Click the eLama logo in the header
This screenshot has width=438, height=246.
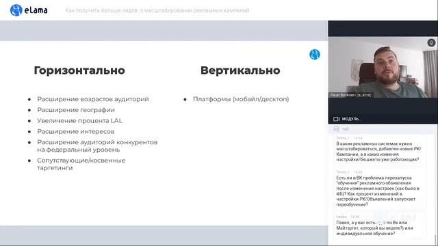coord(29,10)
